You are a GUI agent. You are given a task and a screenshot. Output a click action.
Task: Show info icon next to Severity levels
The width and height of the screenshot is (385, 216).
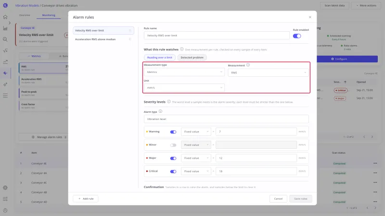click(169, 102)
